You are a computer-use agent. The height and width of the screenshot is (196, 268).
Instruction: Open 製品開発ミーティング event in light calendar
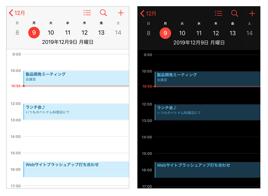point(76,77)
